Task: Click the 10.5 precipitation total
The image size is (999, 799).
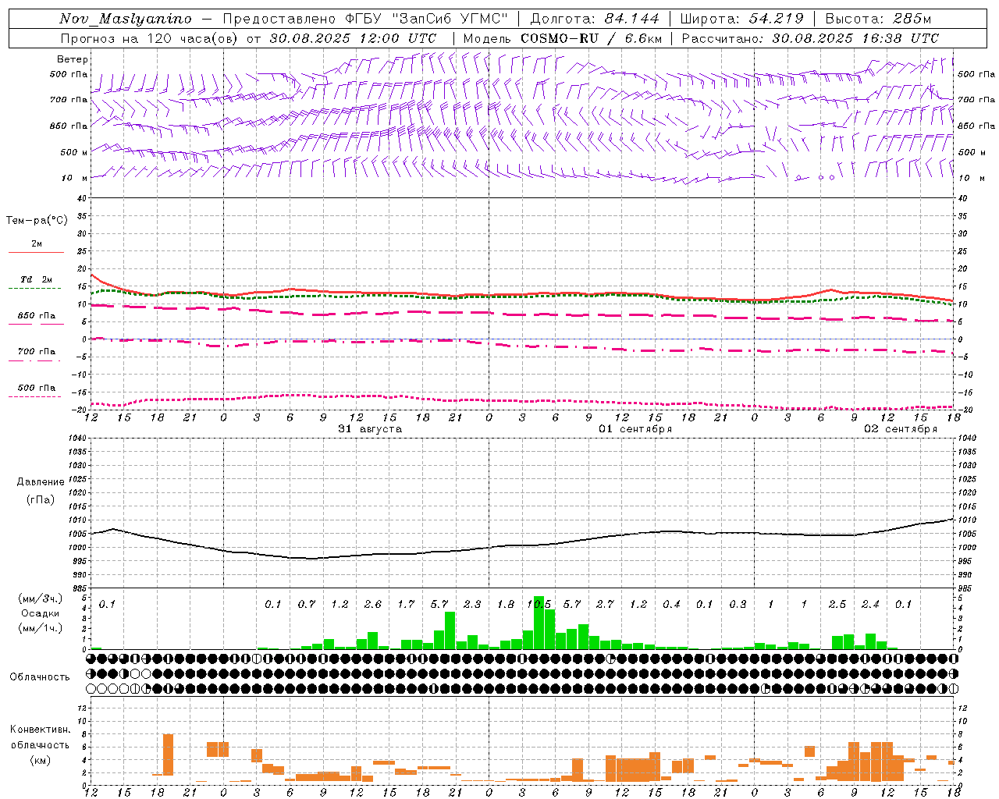Action: [x=539, y=605]
